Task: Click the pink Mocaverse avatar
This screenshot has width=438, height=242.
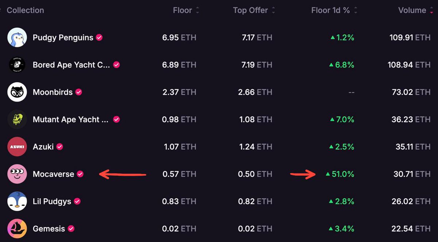Action: point(17,174)
